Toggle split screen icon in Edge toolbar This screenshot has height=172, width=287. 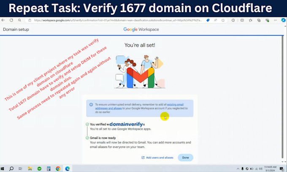click(242, 20)
